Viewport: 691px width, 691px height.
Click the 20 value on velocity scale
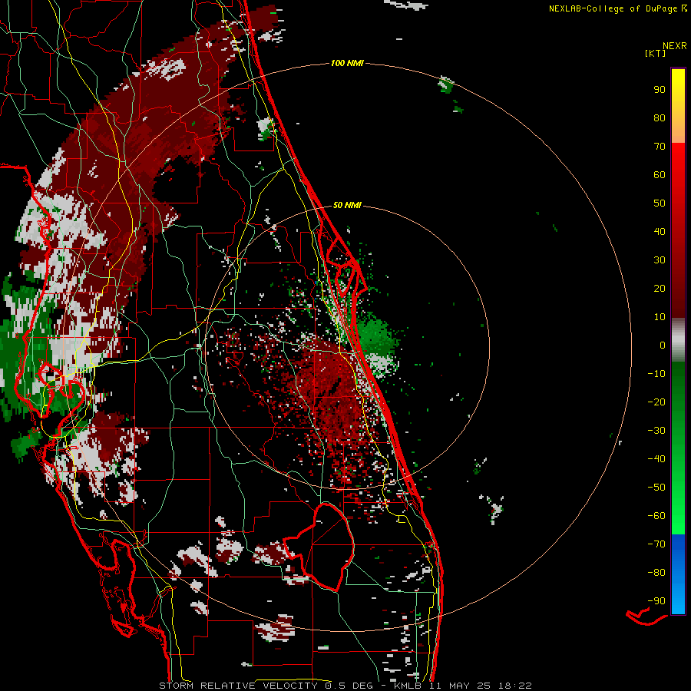click(660, 289)
